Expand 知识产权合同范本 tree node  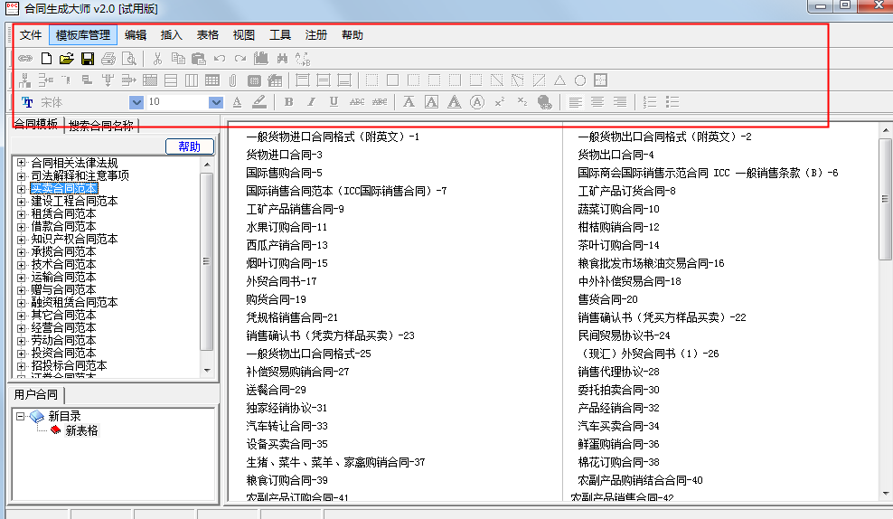[x=21, y=240]
